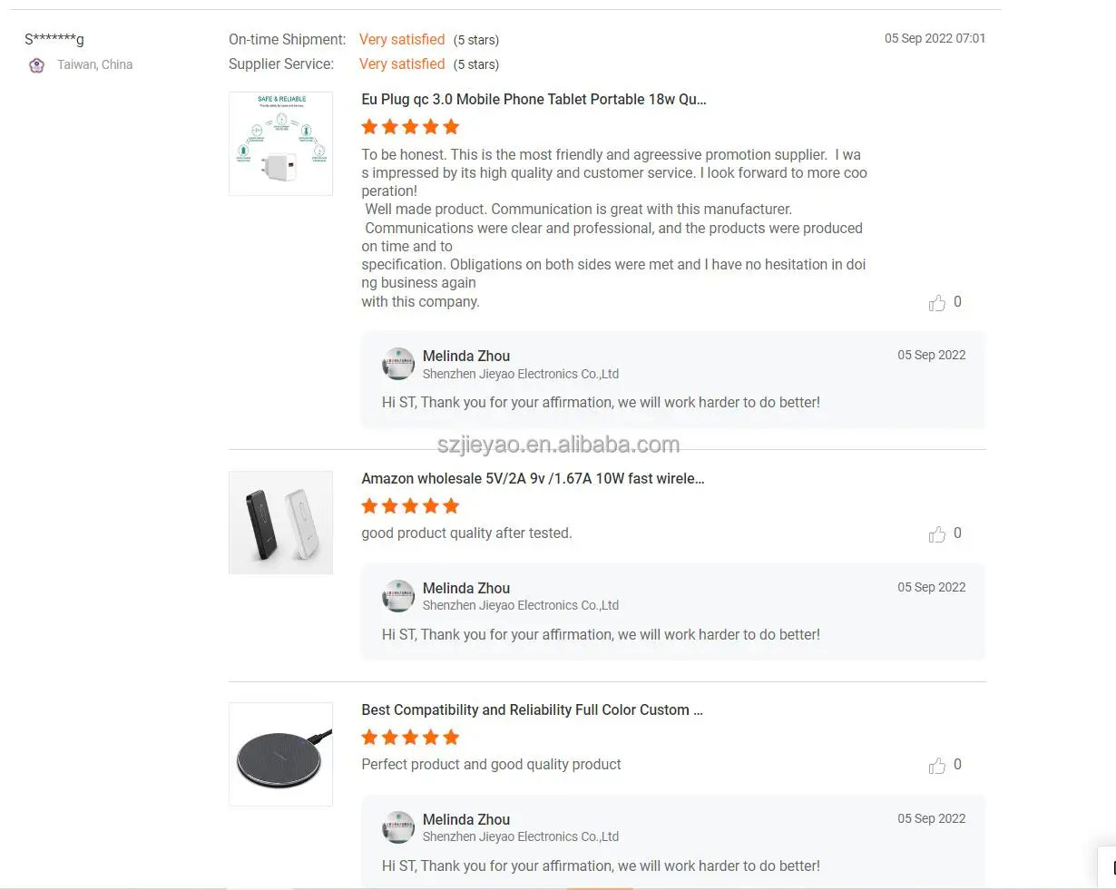The width and height of the screenshot is (1116, 890).
Task: Click Melinda Zhou's avatar in third reply
Action: [x=398, y=827]
